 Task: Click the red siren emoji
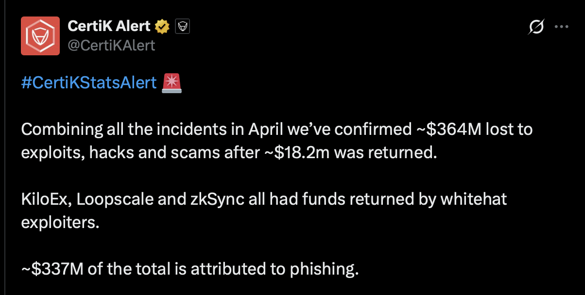[172, 83]
